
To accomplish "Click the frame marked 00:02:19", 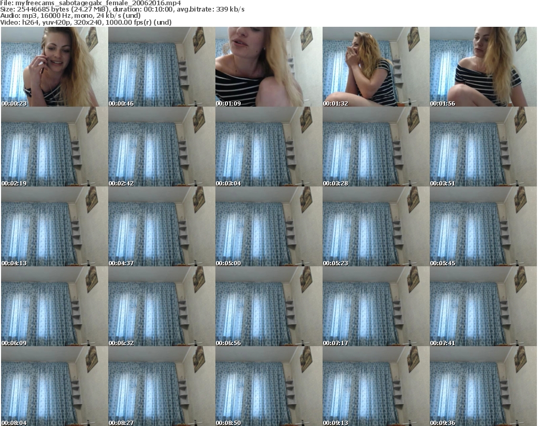I will (x=54, y=147).
